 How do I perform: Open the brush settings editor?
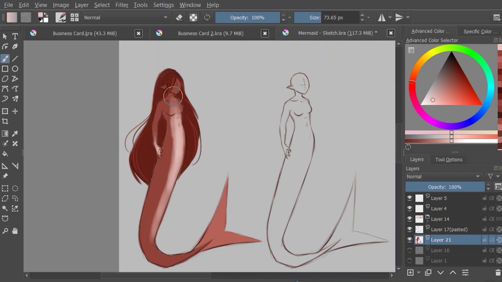tap(61, 17)
